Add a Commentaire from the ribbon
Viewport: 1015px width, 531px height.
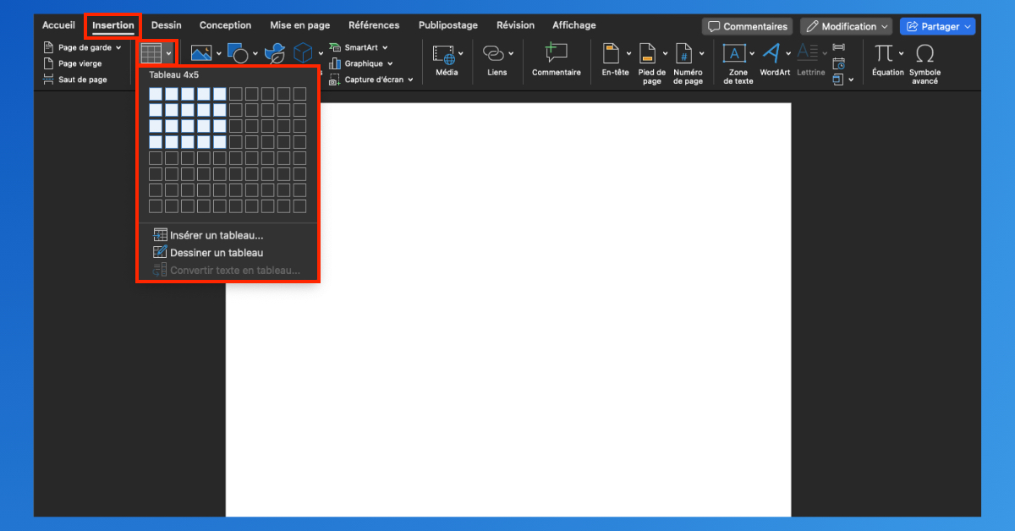(556, 59)
